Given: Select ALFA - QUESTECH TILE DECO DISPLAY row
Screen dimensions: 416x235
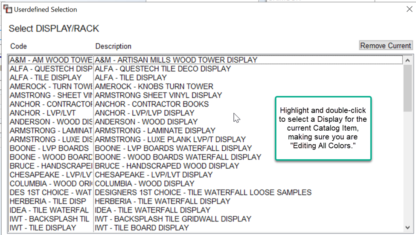Looking at the screenshot, I should click(206, 69).
